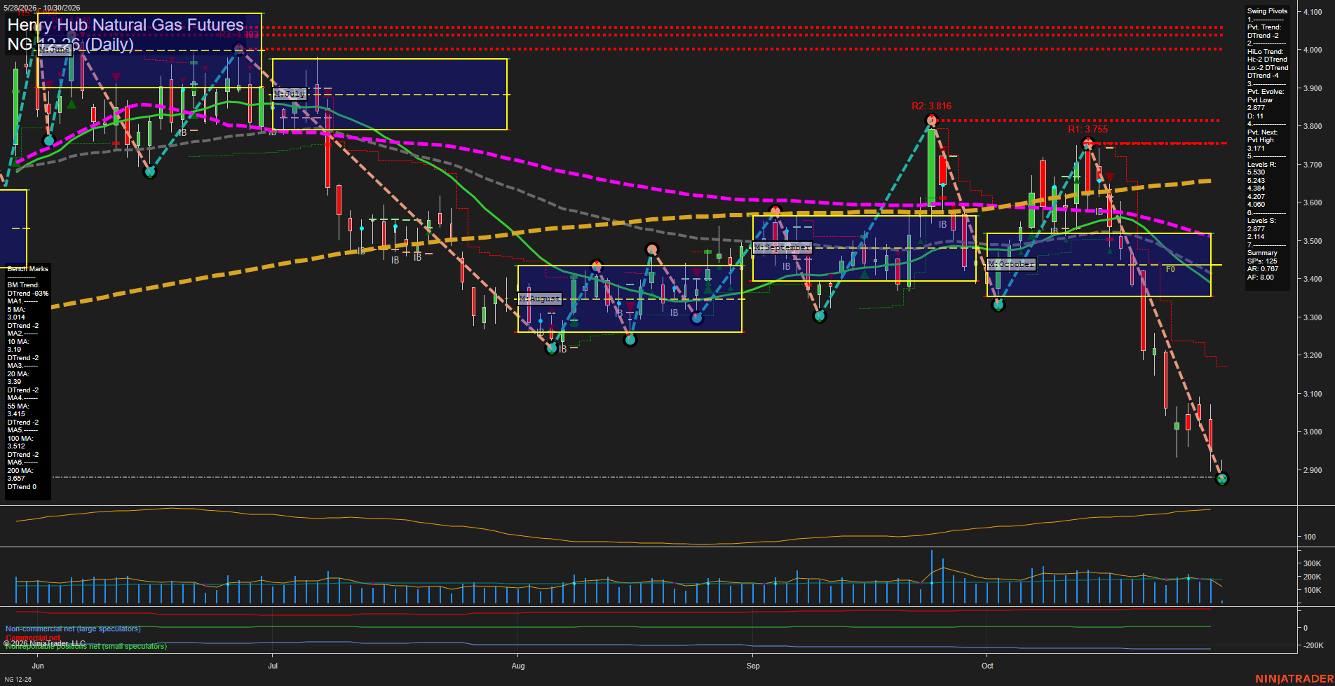1335x686 pixels.
Task: Select the R2: 3.816 resistance label
Action: (x=931, y=107)
